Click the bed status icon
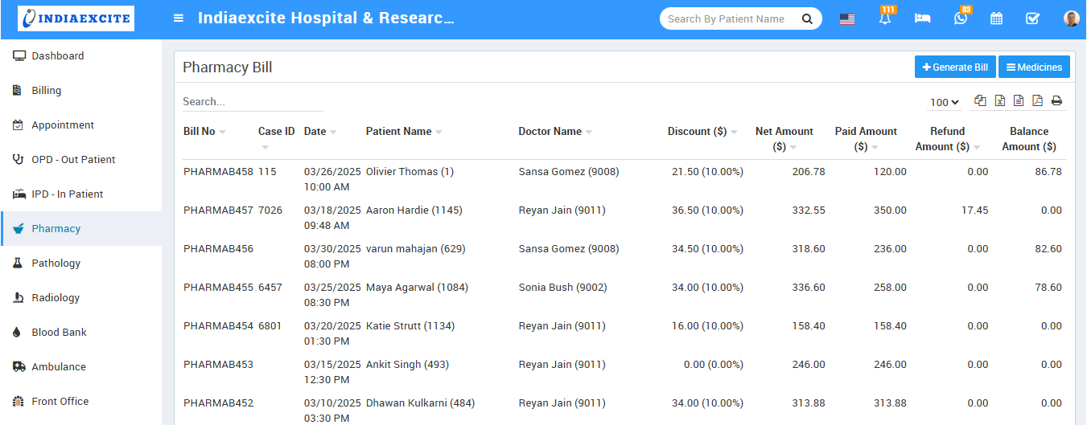Screen dimensions: 1087x425 point(922,18)
